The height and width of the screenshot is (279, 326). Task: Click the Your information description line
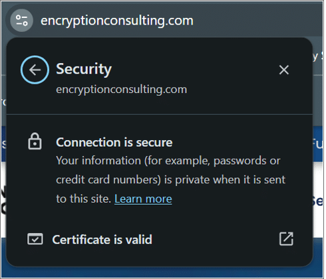168,161
